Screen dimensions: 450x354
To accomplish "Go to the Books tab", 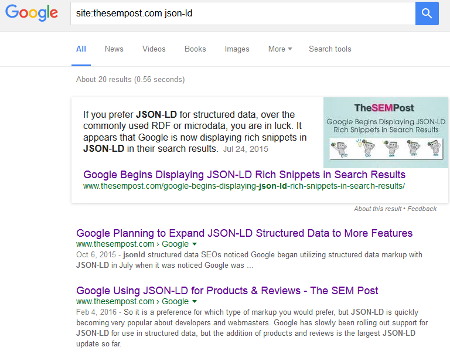I will click(x=195, y=49).
